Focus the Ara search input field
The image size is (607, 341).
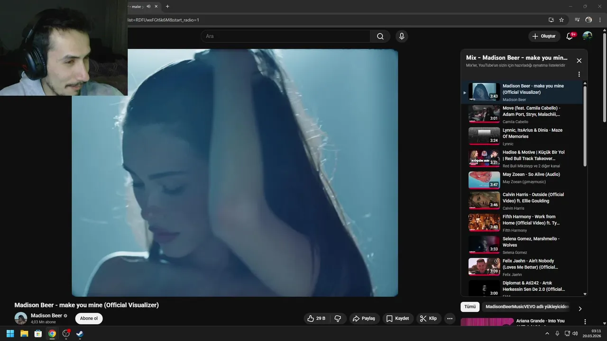(x=286, y=36)
